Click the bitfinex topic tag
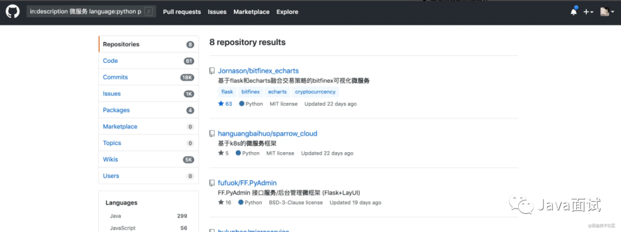 pos(251,92)
